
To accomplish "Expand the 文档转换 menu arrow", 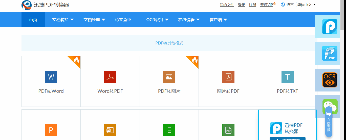I will (72, 20).
